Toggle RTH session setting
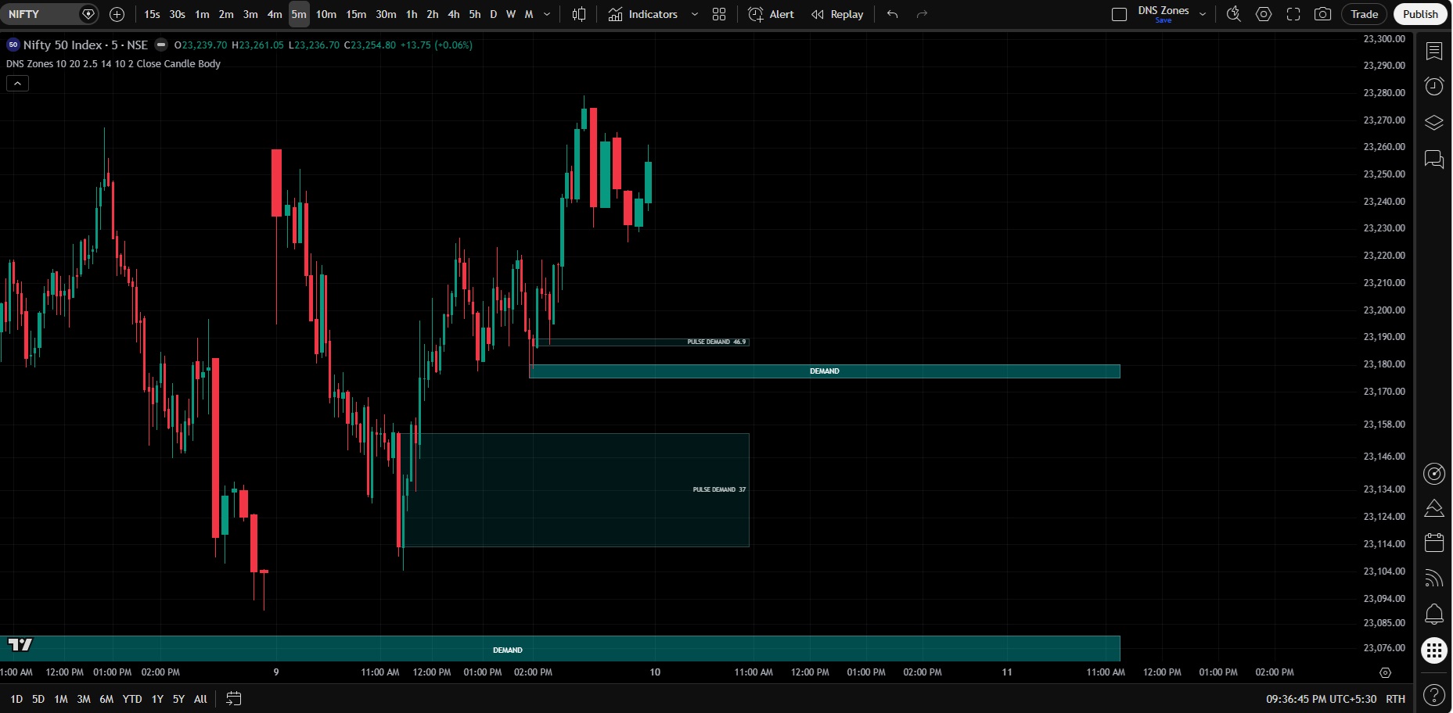The width and height of the screenshot is (1453, 713). coord(1395,699)
